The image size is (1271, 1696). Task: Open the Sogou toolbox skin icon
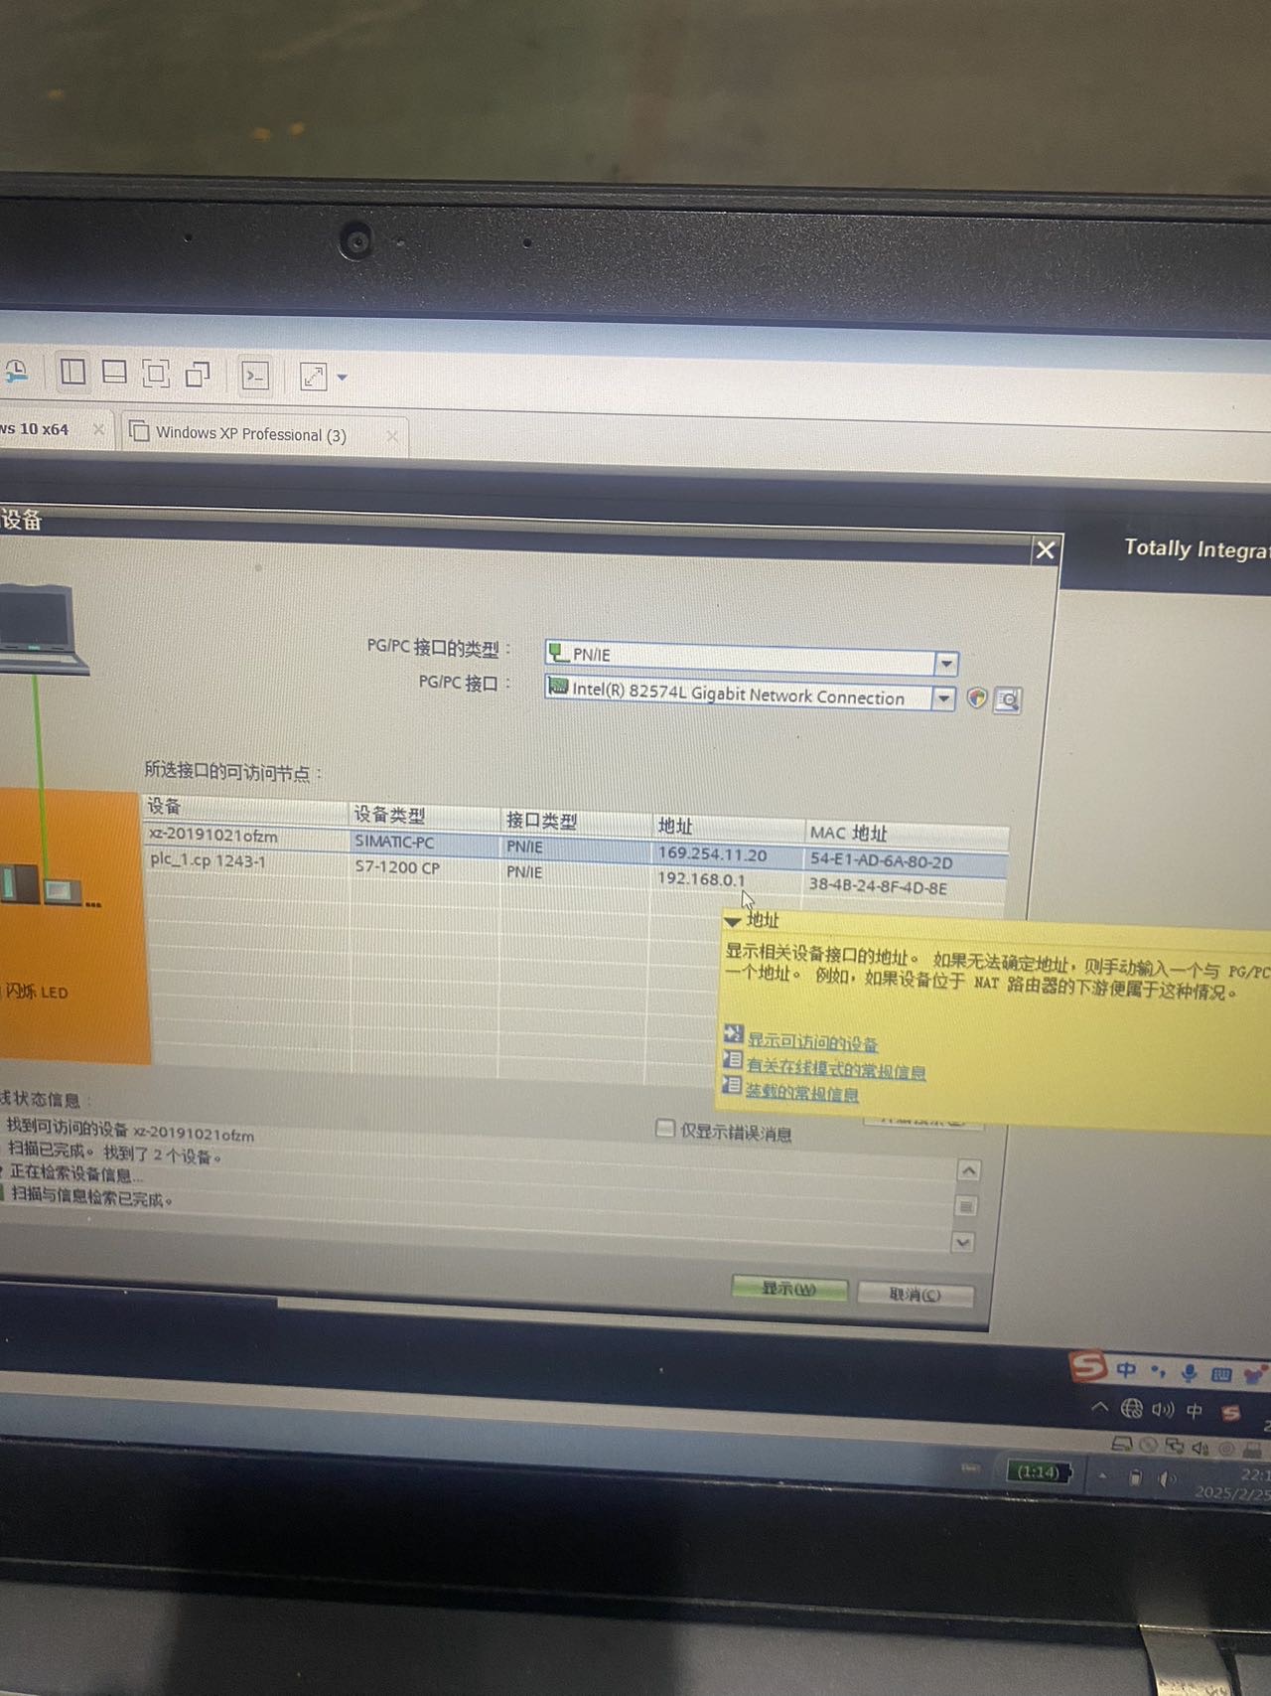pos(1255,1376)
